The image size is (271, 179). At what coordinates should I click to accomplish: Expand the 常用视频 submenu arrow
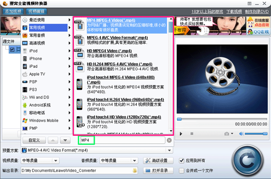tap(69, 28)
